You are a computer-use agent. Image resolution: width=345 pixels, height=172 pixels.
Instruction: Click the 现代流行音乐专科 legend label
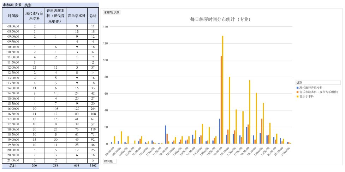click(x=311, y=88)
